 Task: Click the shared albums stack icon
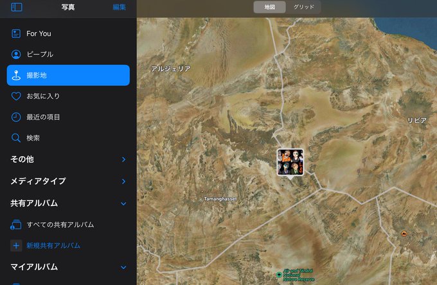pos(16,224)
